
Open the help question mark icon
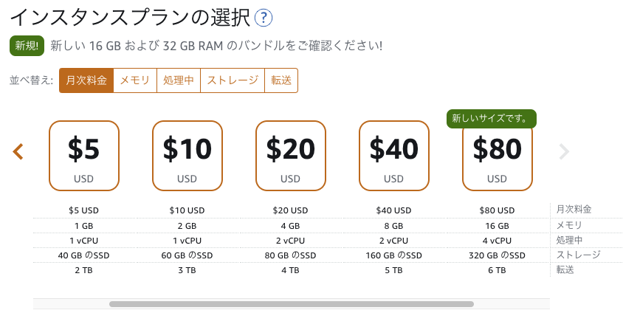(x=263, y=18)
